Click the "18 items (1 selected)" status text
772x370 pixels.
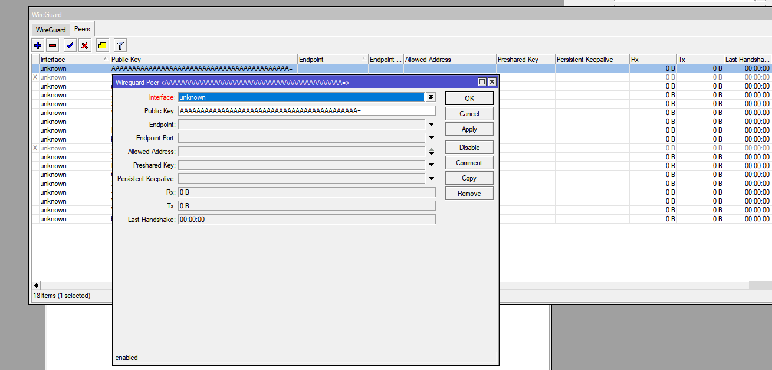[62, 296]
